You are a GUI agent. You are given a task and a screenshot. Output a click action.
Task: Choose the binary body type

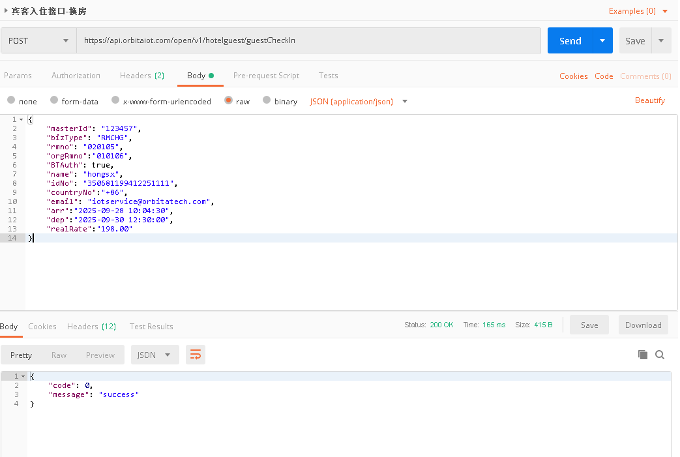pos(267,100)
